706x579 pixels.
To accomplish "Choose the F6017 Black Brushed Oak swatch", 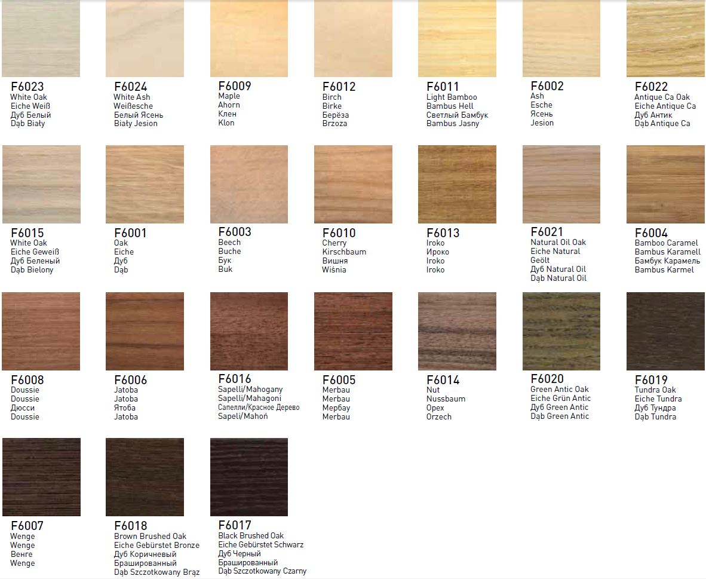I will pyautogui.click(x=248, y=477).
